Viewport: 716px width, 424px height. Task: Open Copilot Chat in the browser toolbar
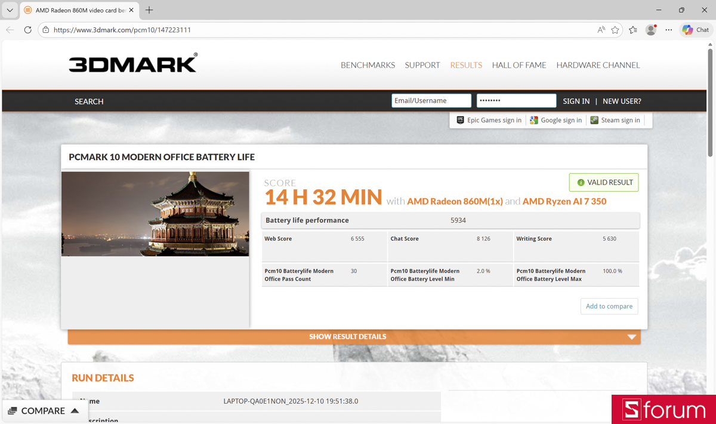[695, 29]
